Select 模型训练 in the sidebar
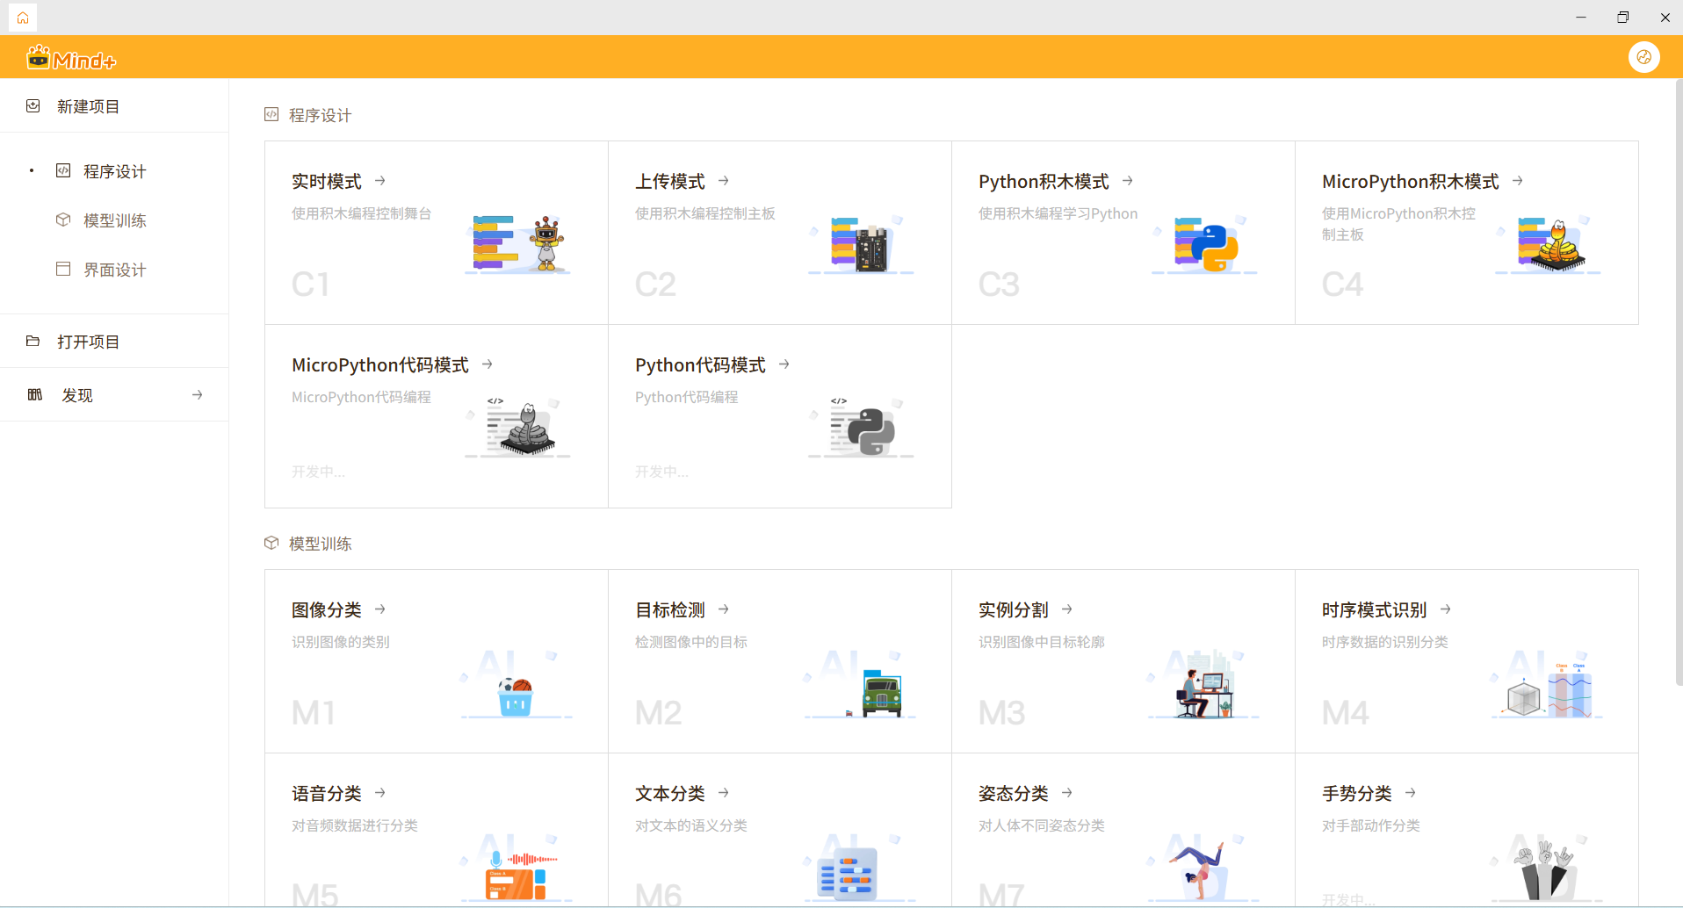Image resolution: width=1683 pixels, height=908 pixels. point(114,220)
